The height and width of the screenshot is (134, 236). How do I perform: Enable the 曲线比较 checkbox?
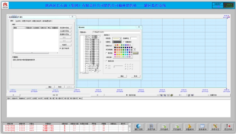click(107, 61)
